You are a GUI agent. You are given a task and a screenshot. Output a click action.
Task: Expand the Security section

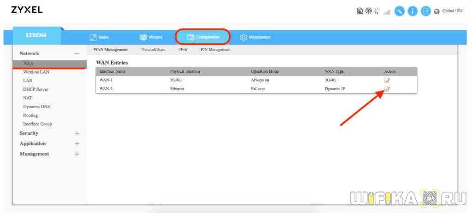[x=77, y=133]
